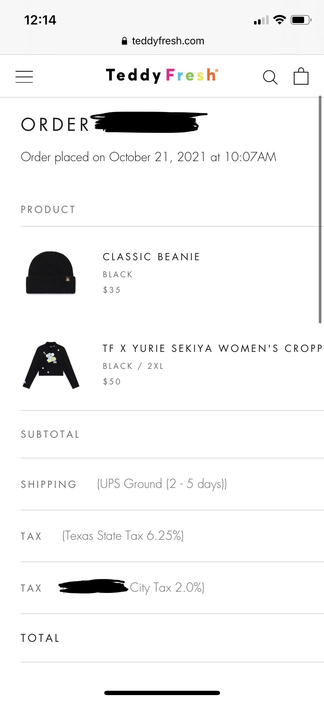This screenshot has width=324, height=702.
Task: Tap the search magnifier icon
Action: pos(270,77)
